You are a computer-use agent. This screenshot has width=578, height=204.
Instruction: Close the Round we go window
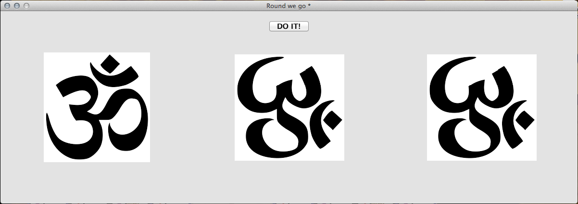[x=7, y=6]
